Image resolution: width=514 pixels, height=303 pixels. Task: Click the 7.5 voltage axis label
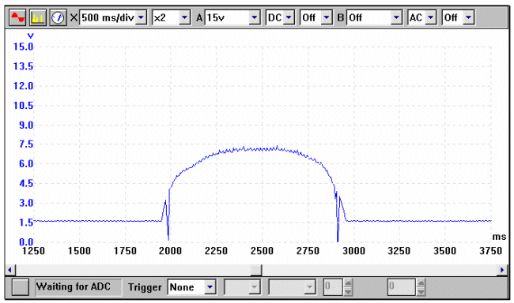coord(26,144)
